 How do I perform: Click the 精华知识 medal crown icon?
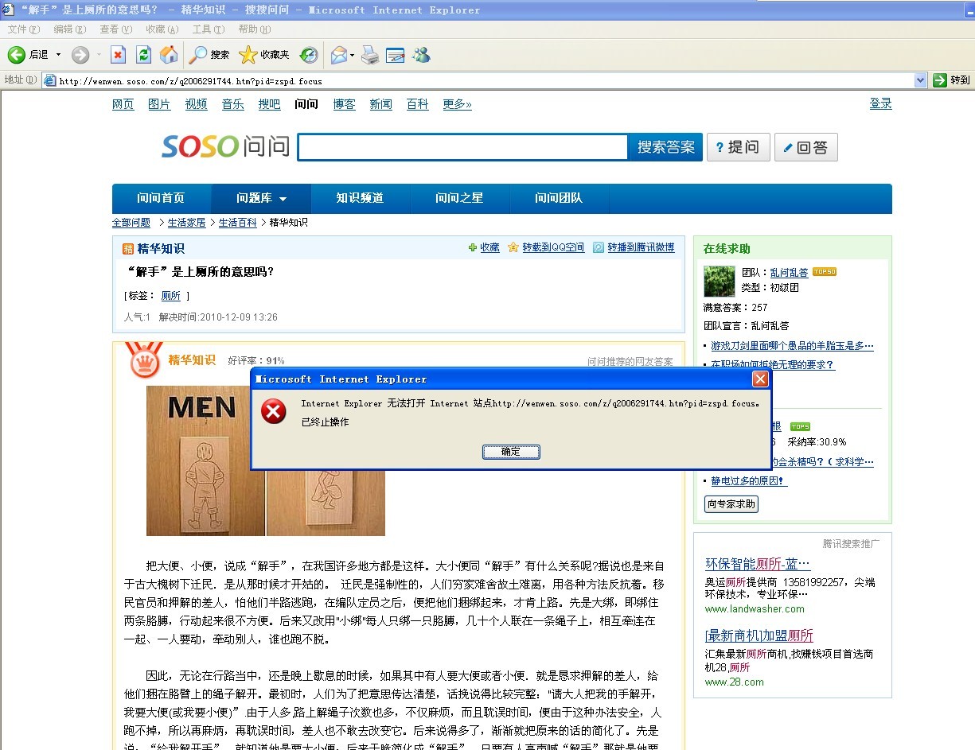(145, 359)
